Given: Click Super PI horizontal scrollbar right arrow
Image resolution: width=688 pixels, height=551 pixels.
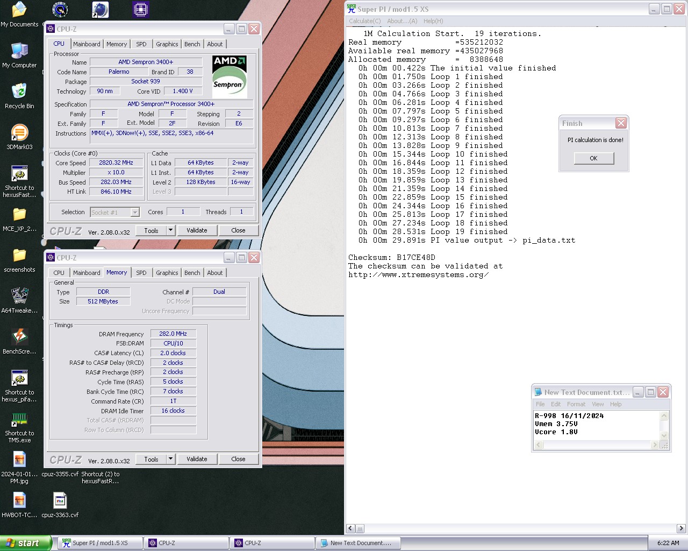Looking at the screenshot, I should pyautogui.click(x=681, y=528).
